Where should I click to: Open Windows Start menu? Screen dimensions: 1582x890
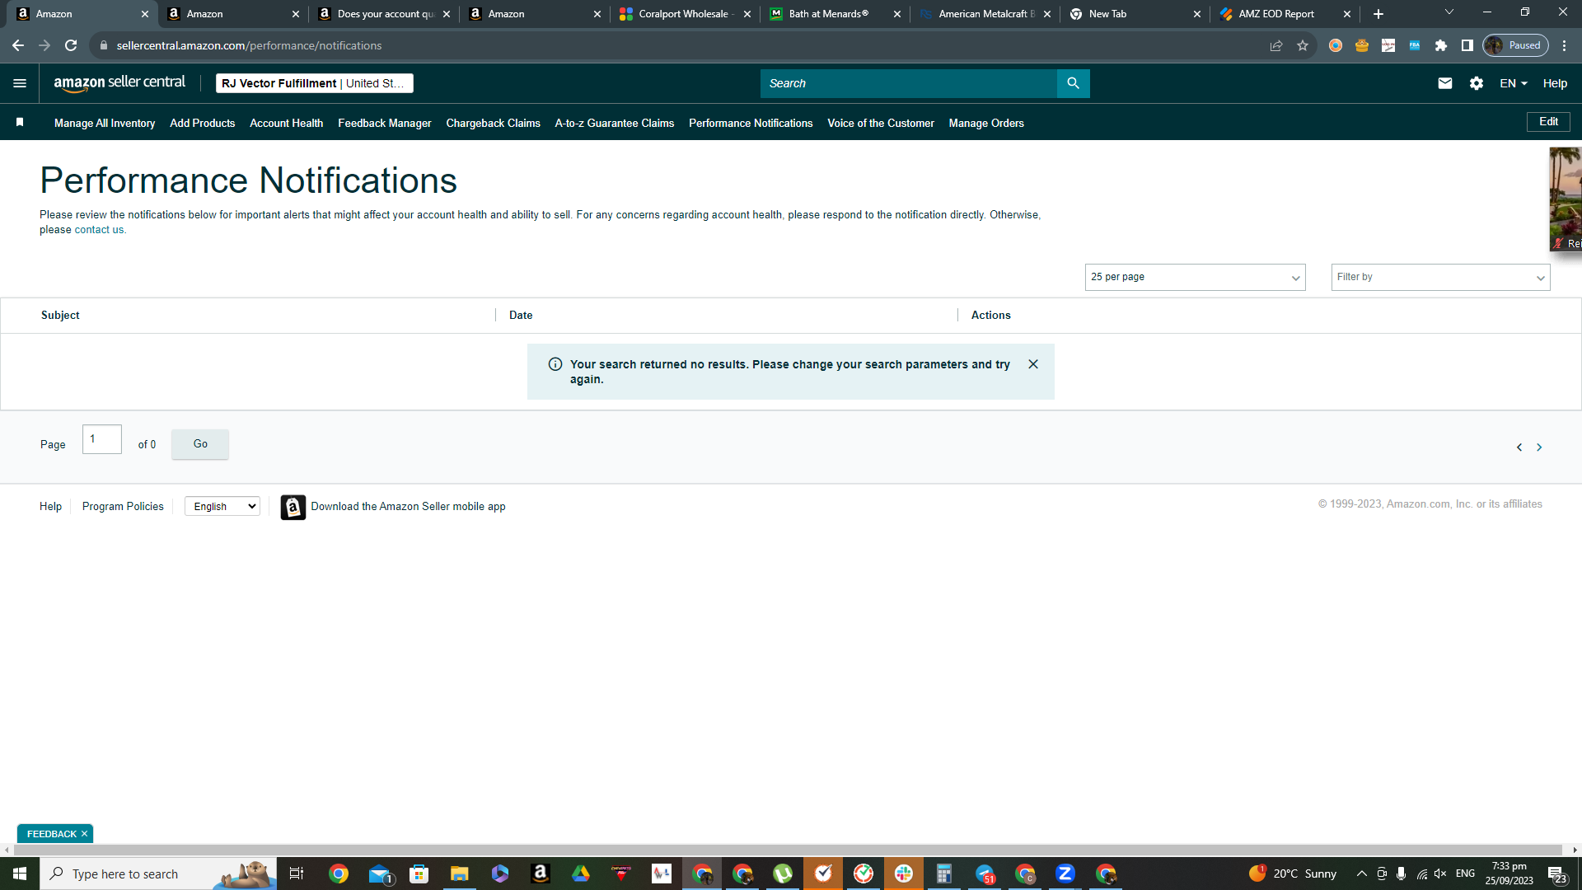pos(20,874)
